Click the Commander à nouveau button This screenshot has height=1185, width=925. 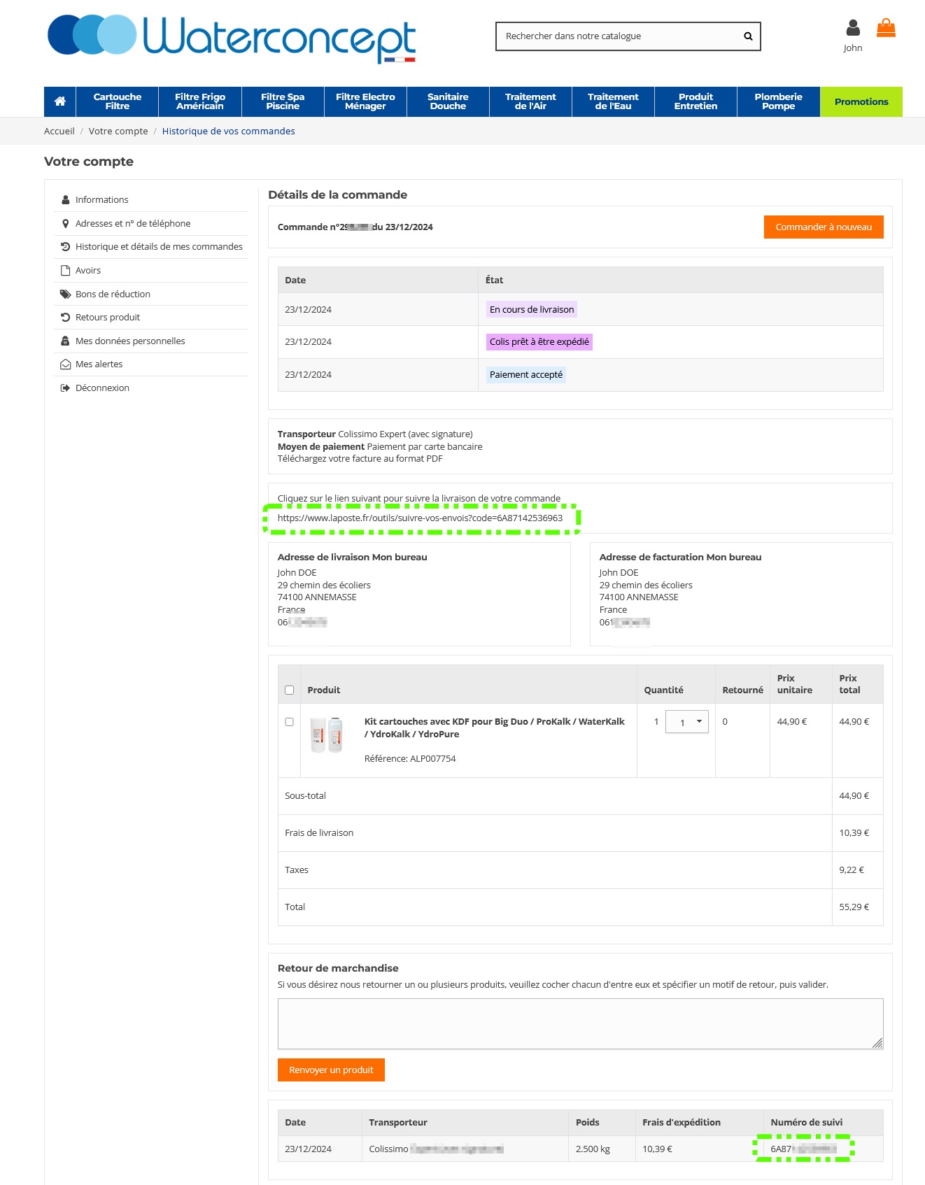(823, 227)
